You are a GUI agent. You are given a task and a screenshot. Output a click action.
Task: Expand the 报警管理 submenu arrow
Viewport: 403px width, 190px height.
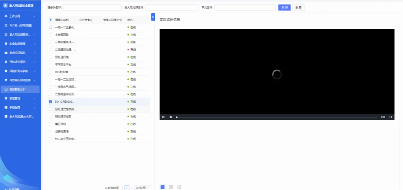tap(34, 99)
